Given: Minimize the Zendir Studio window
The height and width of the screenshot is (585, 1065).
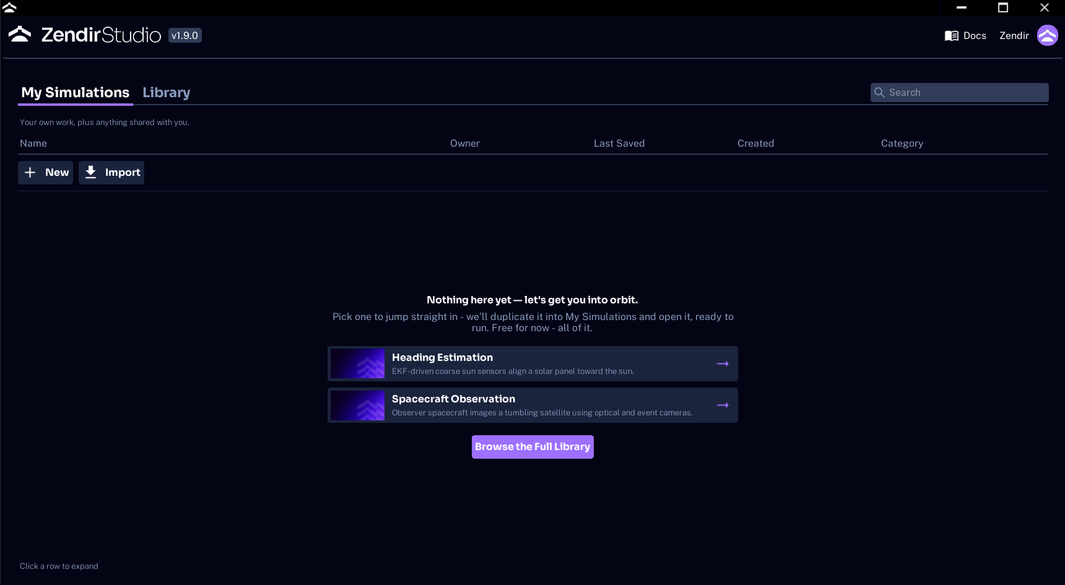Looking at the screenshot, I should [x=962, y=7].
